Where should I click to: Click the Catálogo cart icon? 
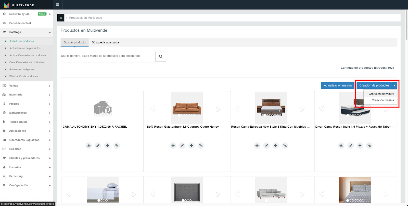click(4, 32)
